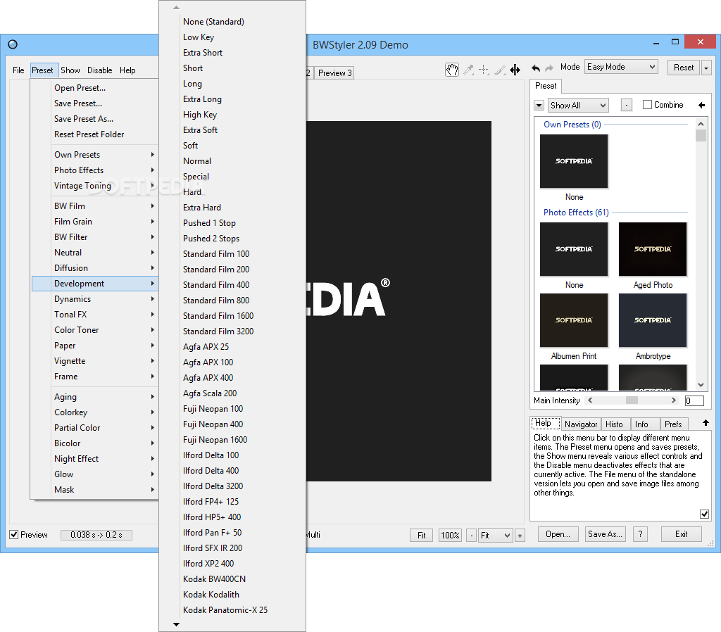Select the Albumen Print preset thumbnail
The height and width of the screenshot is (632, 721).
pyautogui.click(x=573, y=320)
